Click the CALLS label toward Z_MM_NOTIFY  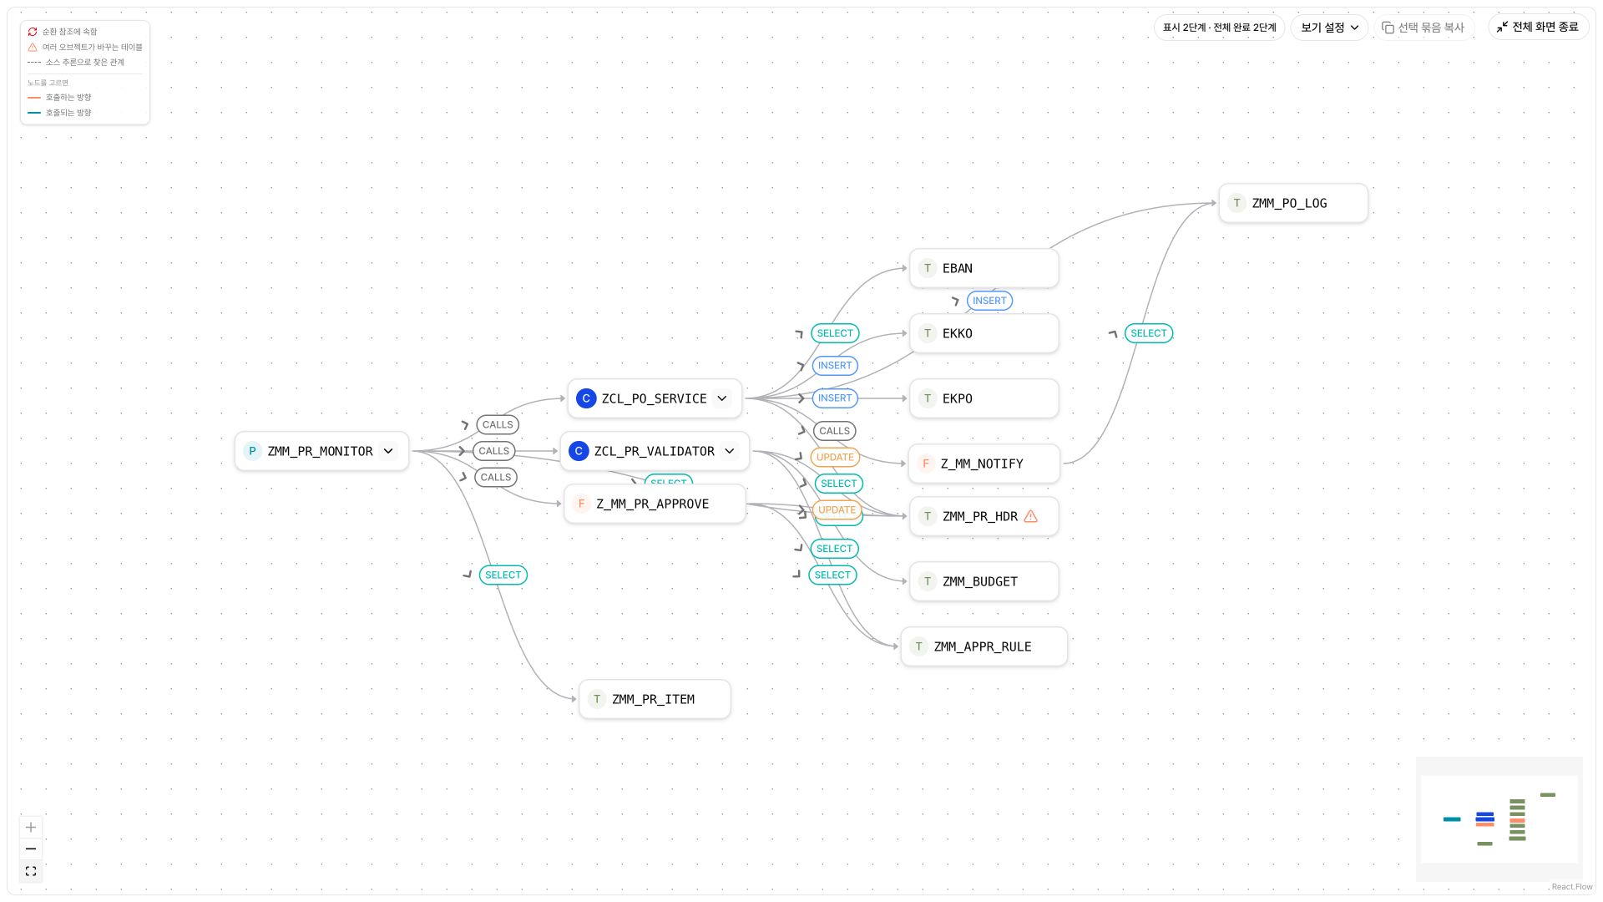tap(834, 431)
